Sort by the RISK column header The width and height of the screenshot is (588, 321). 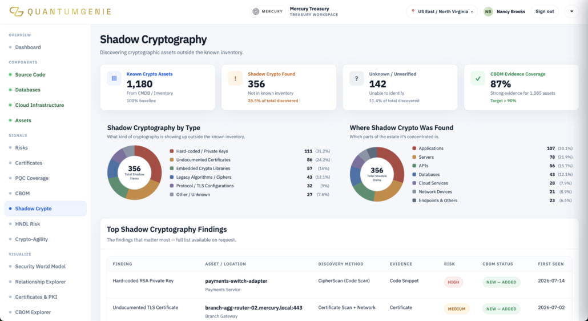click(x=449, y=264)
